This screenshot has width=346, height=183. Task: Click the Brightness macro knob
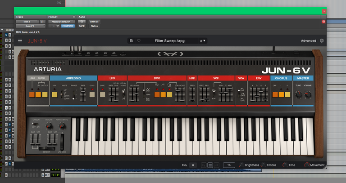point(241,165)
